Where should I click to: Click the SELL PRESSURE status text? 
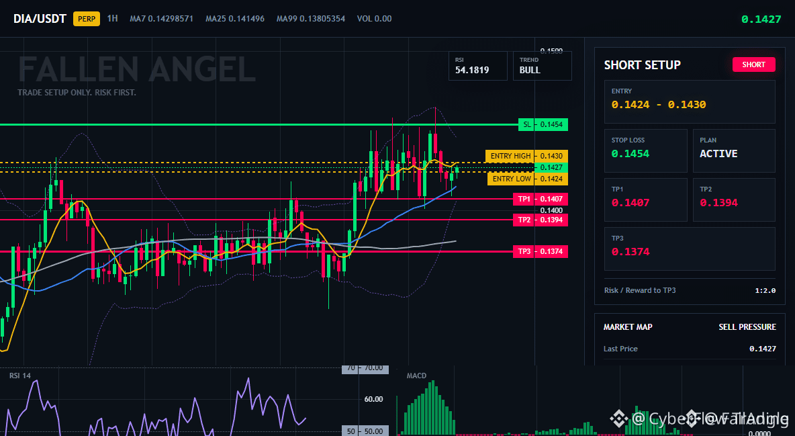pyautogui.click(x=747, y=327)
